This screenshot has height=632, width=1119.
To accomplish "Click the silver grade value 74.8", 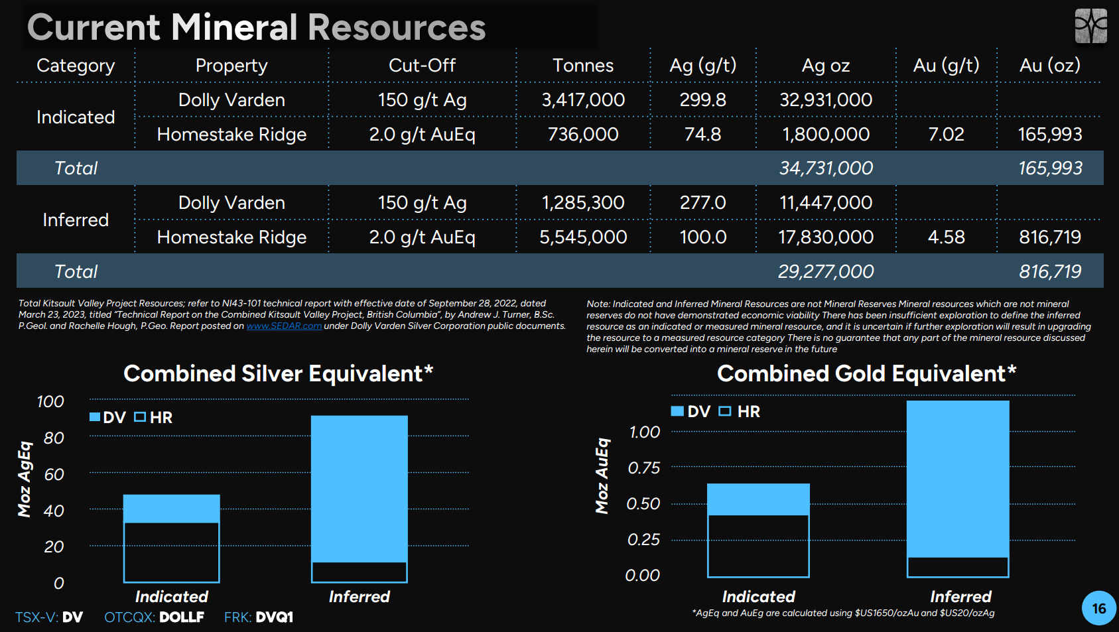I will pos(703,135).
